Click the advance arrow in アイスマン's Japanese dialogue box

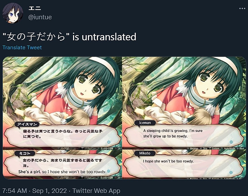[x=109, y=142]
